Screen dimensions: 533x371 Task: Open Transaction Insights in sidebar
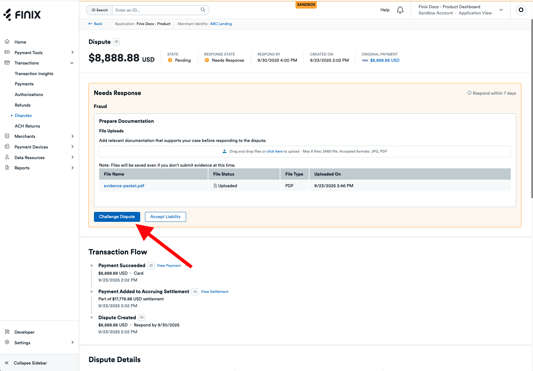[34, 74]
